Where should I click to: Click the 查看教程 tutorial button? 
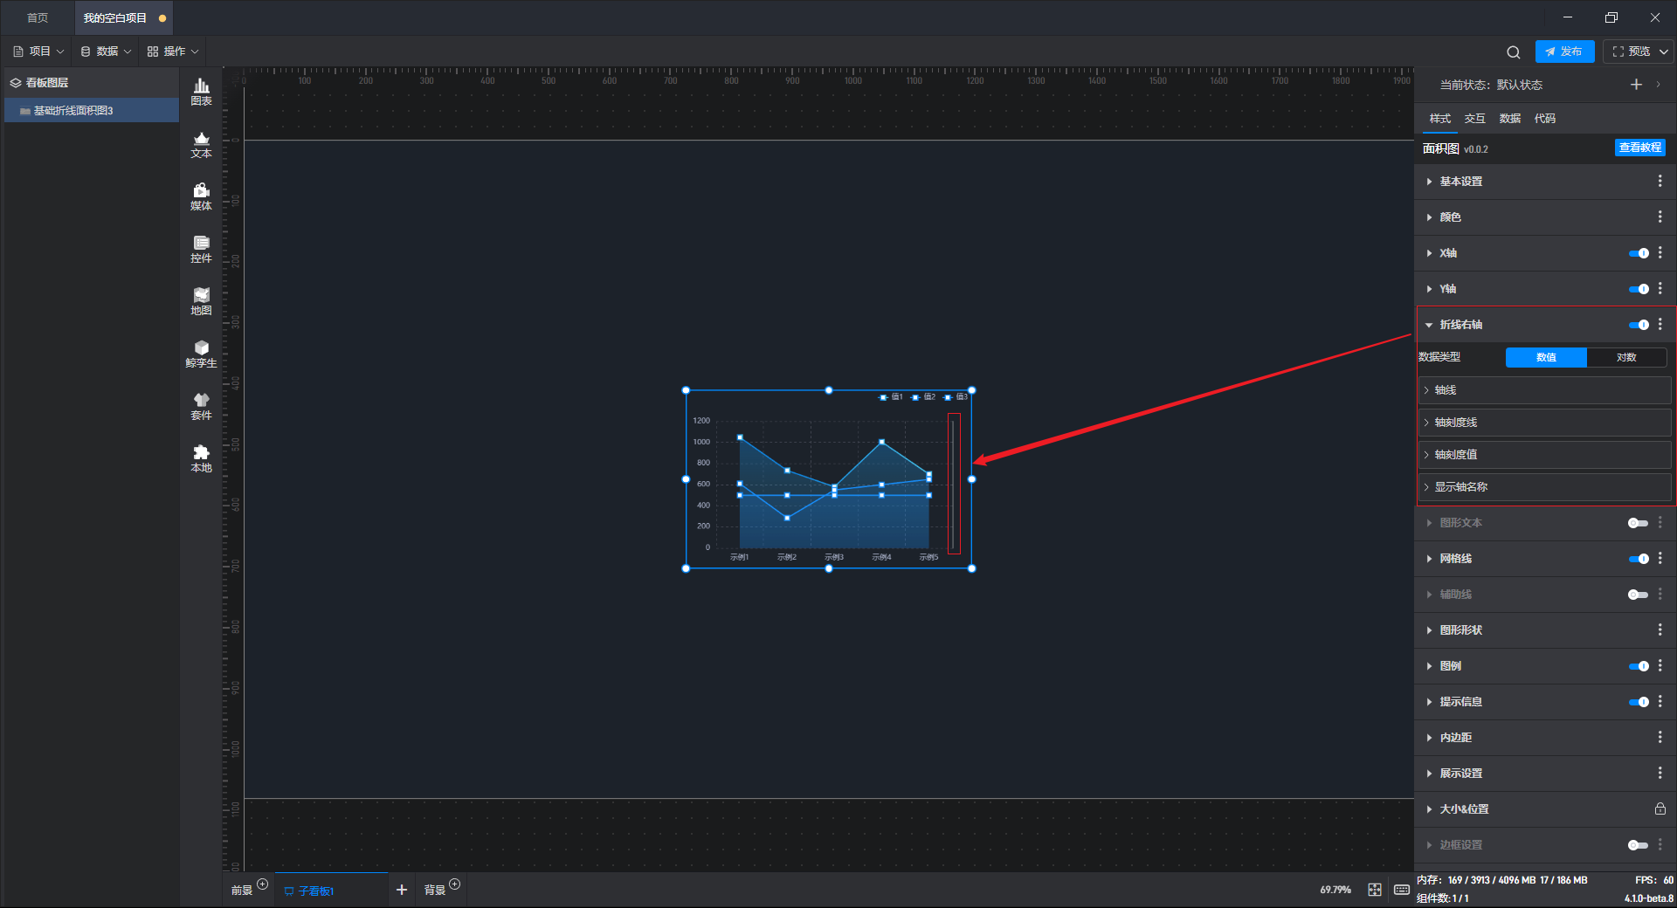(x=1639, y=148)
